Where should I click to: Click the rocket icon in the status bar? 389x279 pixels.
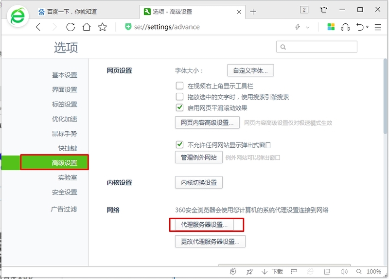[249, 272]
